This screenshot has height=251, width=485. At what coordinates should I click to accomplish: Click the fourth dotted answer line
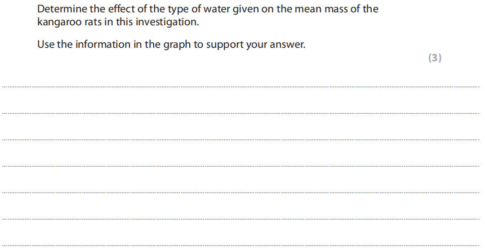242,167
